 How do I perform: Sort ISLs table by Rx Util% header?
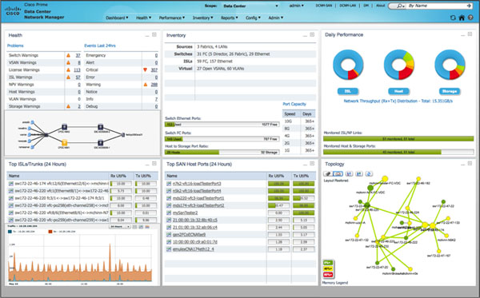click(118, 176)
